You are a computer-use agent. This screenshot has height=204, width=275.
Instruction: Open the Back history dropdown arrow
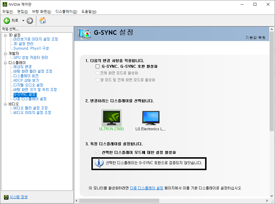(x=23, y=21)
